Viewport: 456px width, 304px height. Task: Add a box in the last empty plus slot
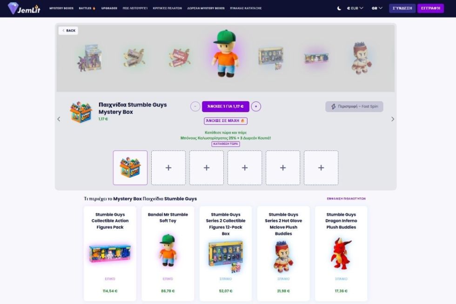click(321, 168)
